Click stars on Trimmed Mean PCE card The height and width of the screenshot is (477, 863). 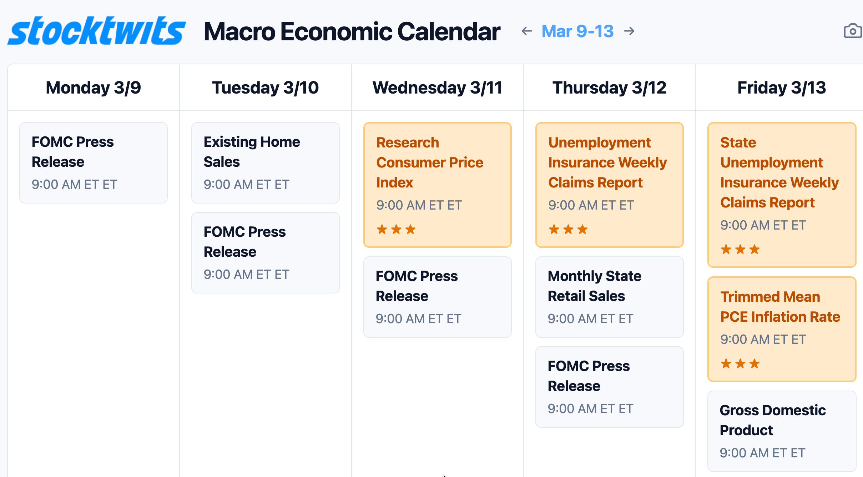tap(740, 363)
